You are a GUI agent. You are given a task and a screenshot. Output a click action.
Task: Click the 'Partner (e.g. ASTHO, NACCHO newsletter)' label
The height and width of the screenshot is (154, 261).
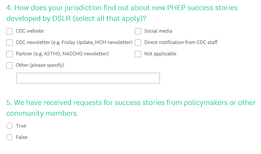click(62, 54)
